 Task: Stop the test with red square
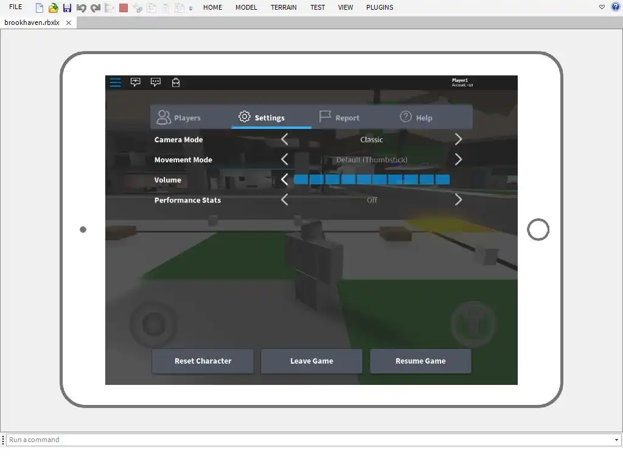(x=124, y=7)
